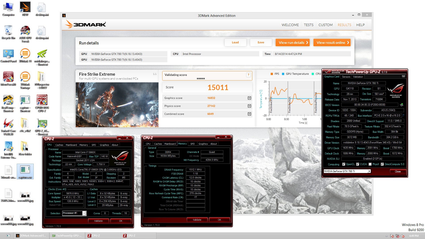Image resolution: width=425 pixels, height=239 pixels.
Task: Click the taskbar clock showing 4:49 PM
Action: tap(414, 236)
